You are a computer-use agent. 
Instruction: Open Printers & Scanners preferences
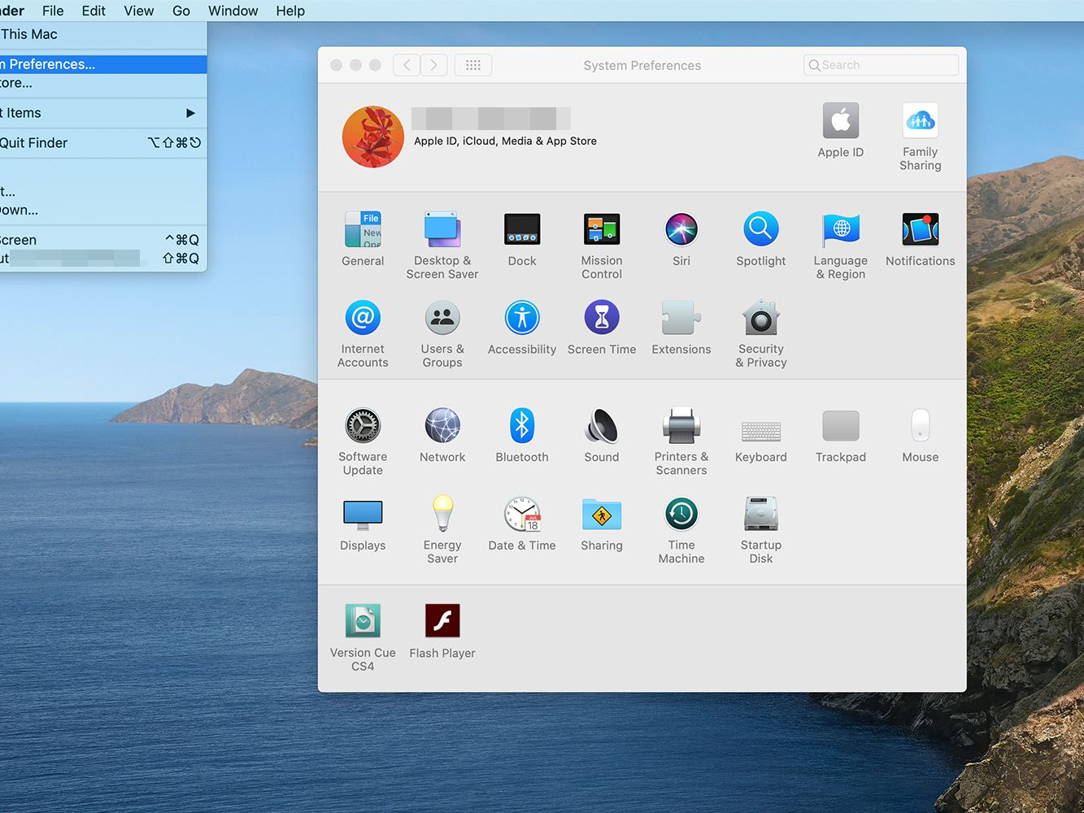(681, 427)
